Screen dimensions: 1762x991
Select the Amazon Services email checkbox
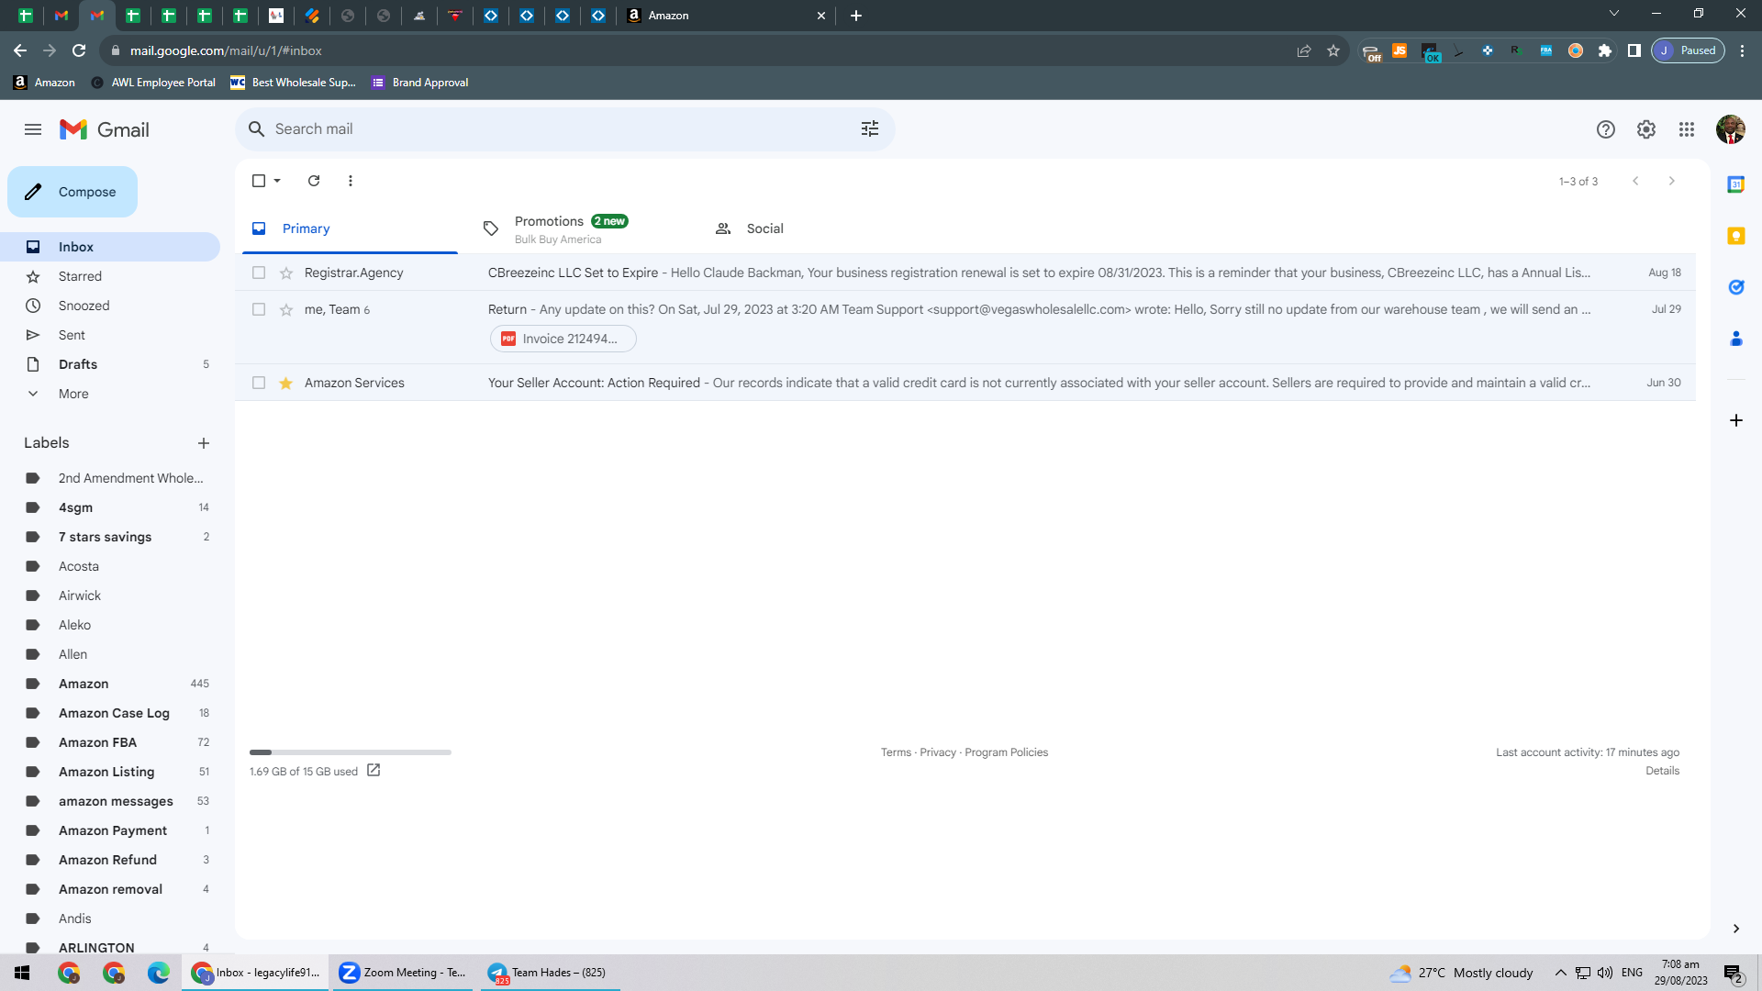coord(259,383)
